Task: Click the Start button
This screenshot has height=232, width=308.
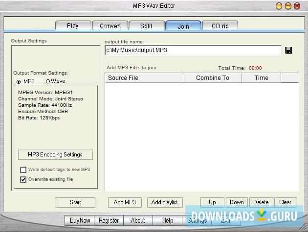Action: [x=75, y=202]
